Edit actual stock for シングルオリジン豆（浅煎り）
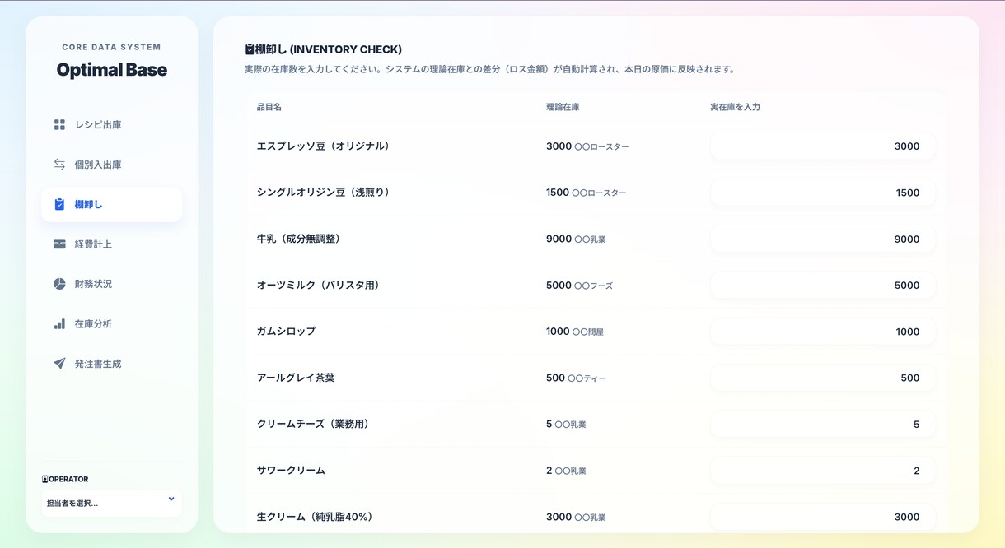The height and width of the screenshot is (548, 1005). [822, 193]
